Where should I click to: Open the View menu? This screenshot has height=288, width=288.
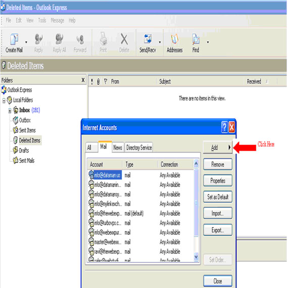pyautogui.click(x=30, y=20)
